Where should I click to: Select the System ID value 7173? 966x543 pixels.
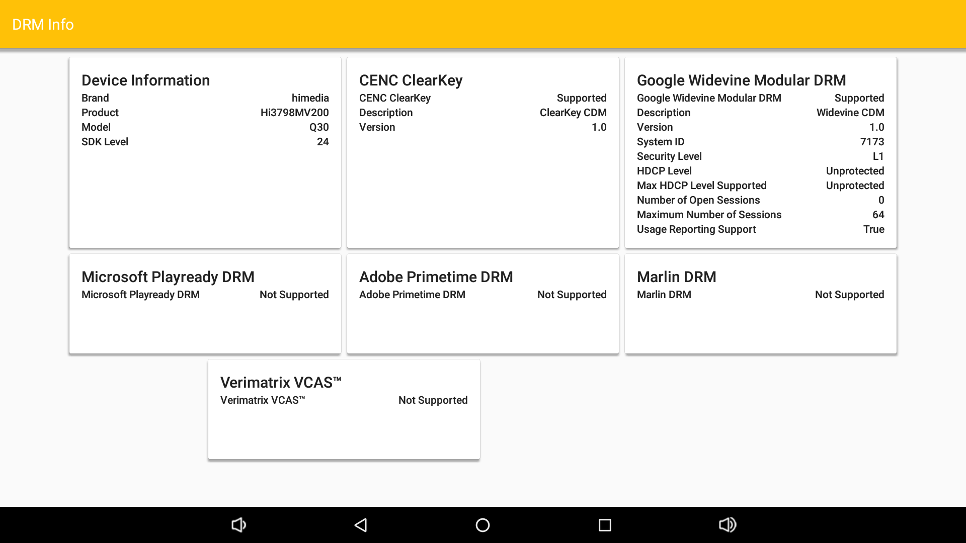click(x=872, y=142)
